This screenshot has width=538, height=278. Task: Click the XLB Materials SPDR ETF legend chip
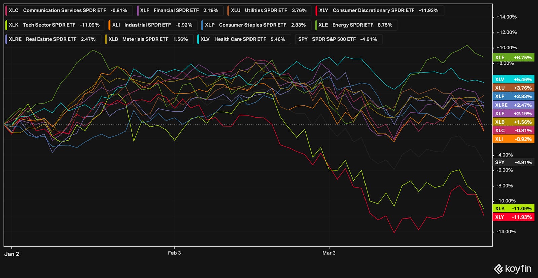pyautogui.click(x=149, y=39)
